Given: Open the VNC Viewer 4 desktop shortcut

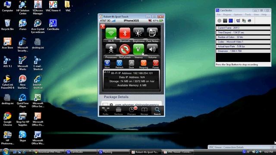Looking at the screenshot, I should pyautogui.click(x=53, y=6).
